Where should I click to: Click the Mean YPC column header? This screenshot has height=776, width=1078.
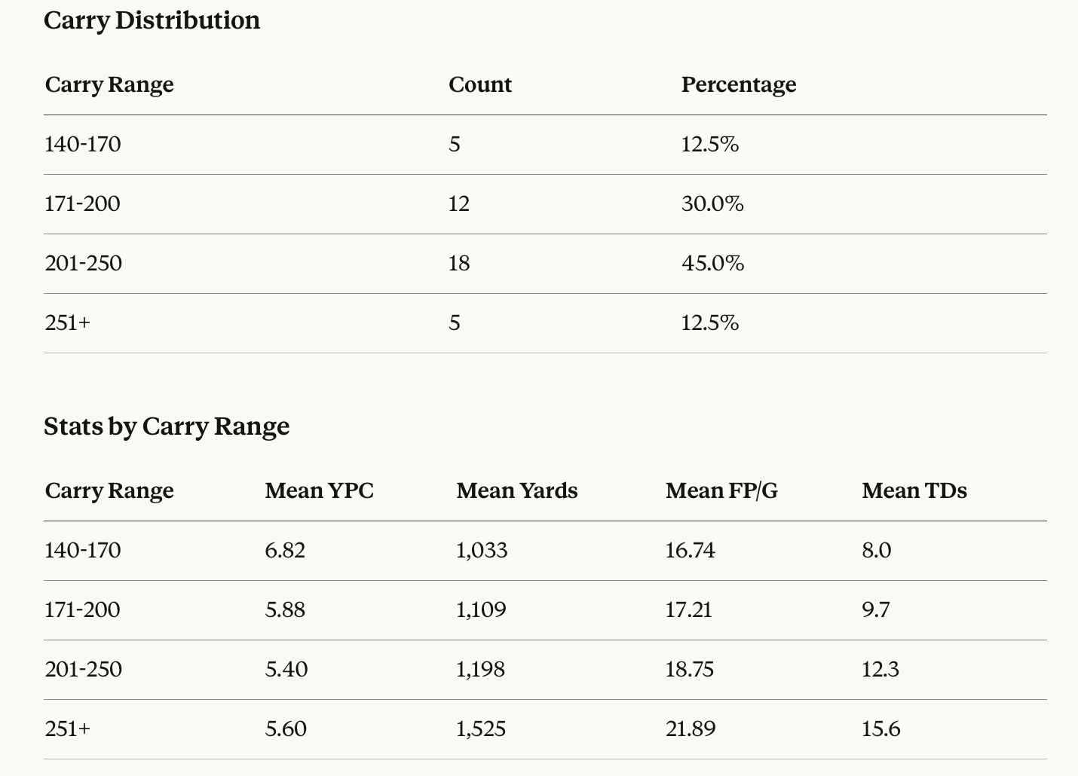coord(319,490)
